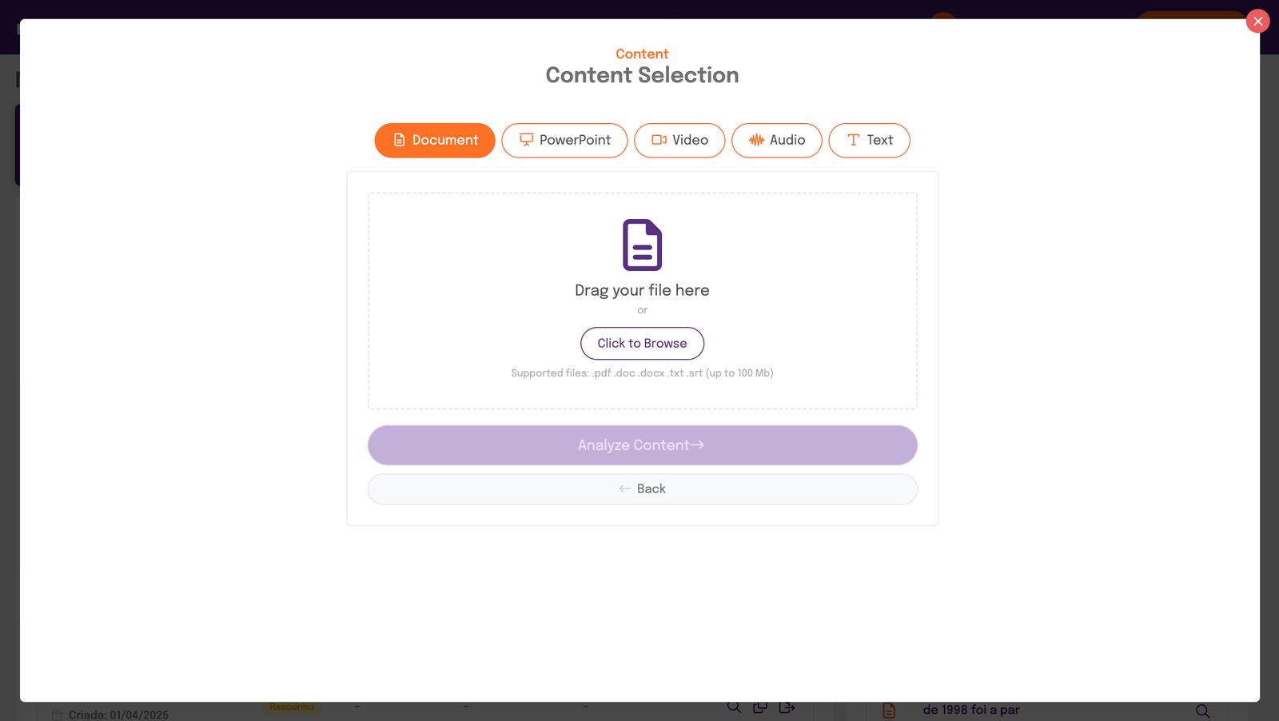Switch selection to Audio content type

click(776, 140)
